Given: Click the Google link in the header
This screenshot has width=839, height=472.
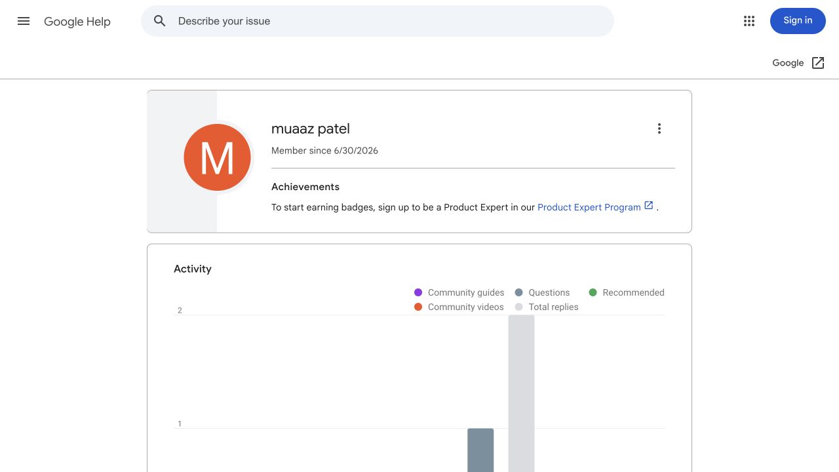Looking at the screenshot, I should [788, 63].
